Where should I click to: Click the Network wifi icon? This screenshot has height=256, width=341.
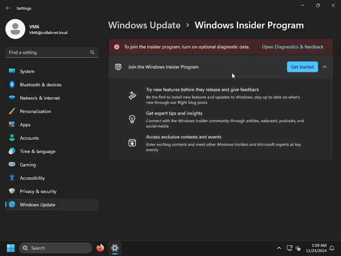pyautogui.click(x=12, y=98)
